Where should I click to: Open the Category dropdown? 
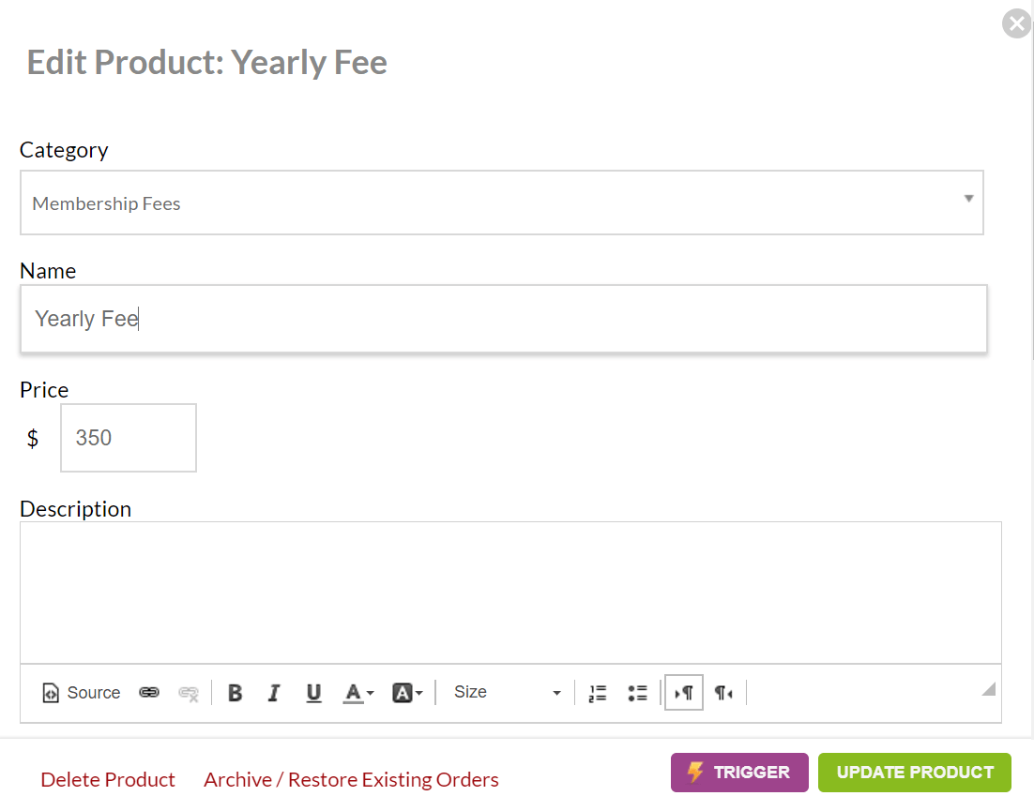(x=501, y=203)
